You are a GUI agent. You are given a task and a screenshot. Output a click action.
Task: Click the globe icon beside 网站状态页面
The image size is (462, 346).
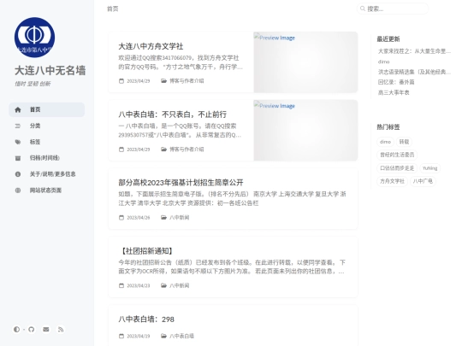point(18,191)
